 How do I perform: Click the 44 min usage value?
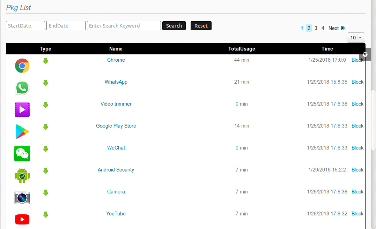(x=242, y=60)
